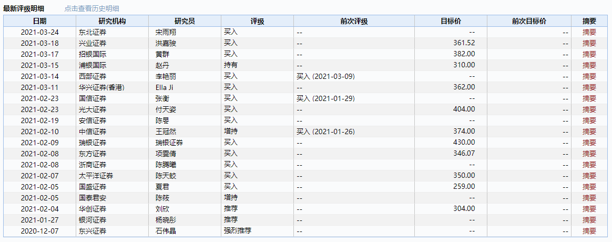This screenshot has height=242, width=612.
Task: Select institution cell 浦银国际
Action: click(x=93, y=65)
